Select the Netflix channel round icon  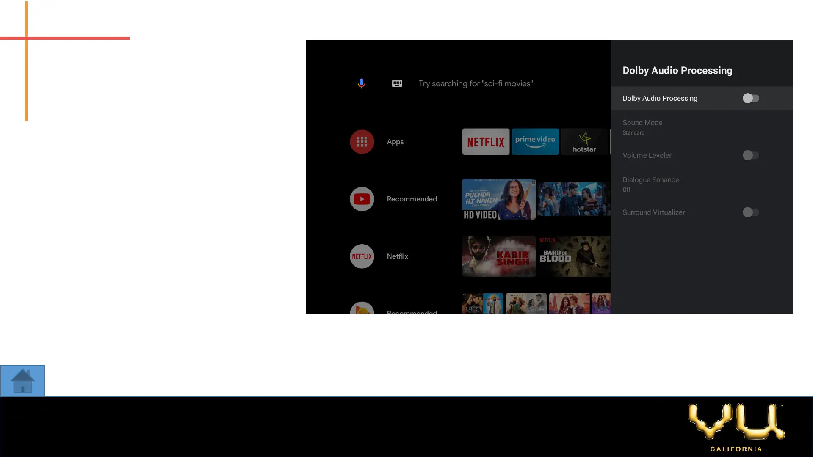(x=362, y=256)
